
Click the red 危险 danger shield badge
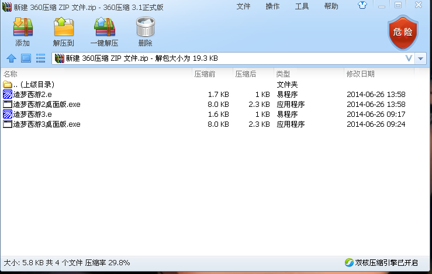tap(403, 32)
